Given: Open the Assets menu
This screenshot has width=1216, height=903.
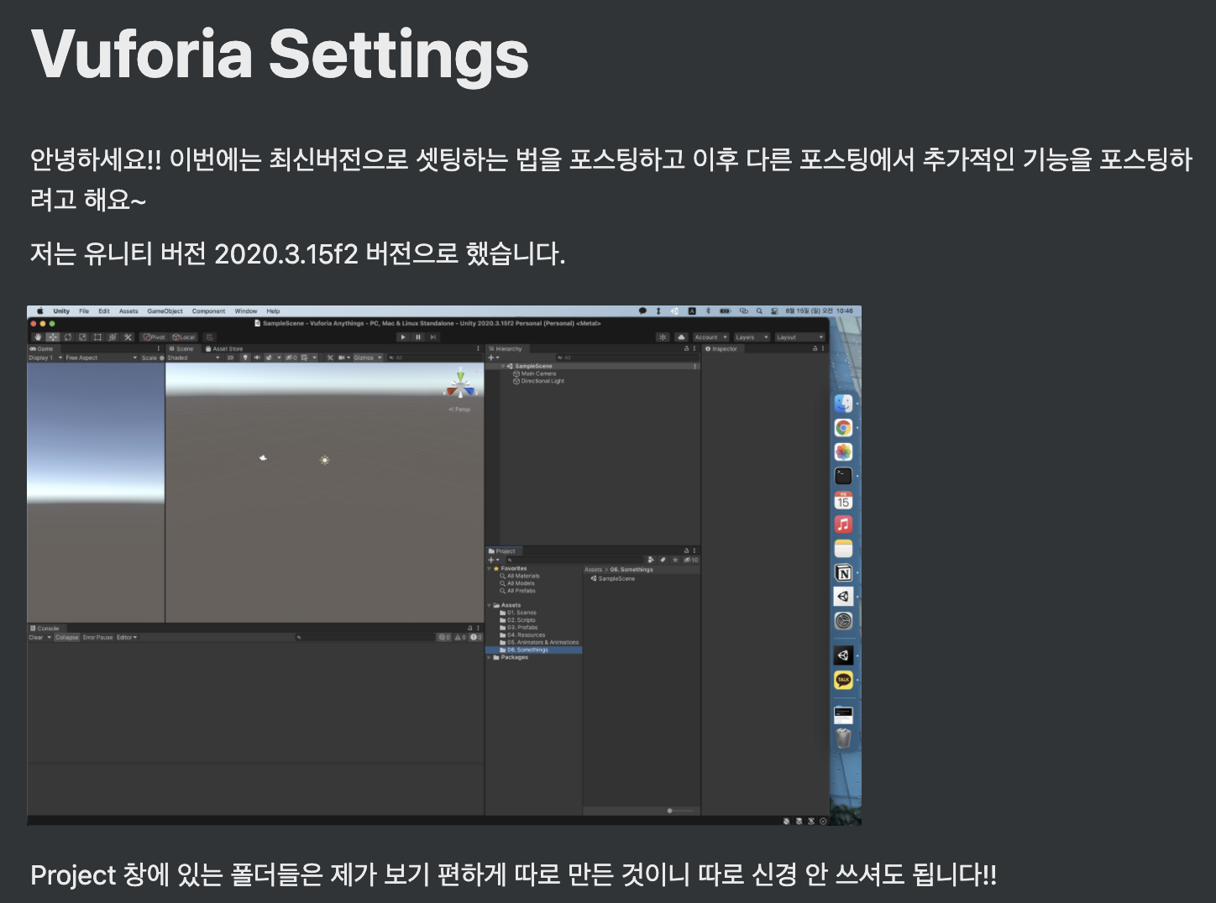Looking at the screenshot, I should (x=128, y=311).
